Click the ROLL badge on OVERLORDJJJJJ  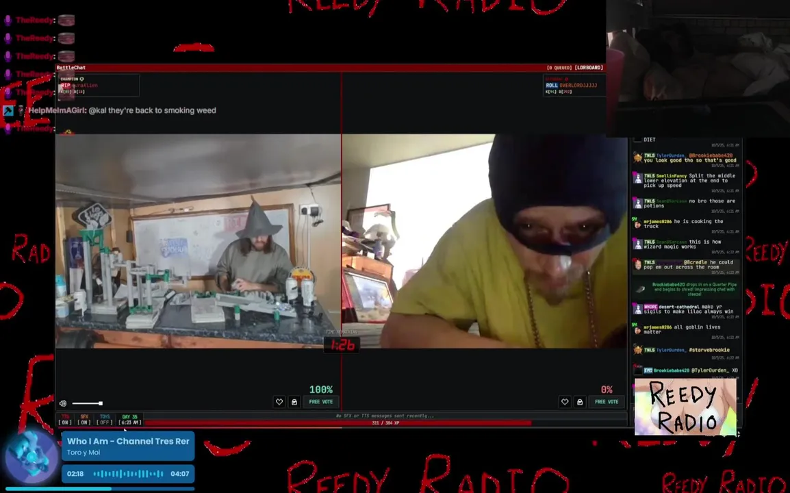click(552, 85)
